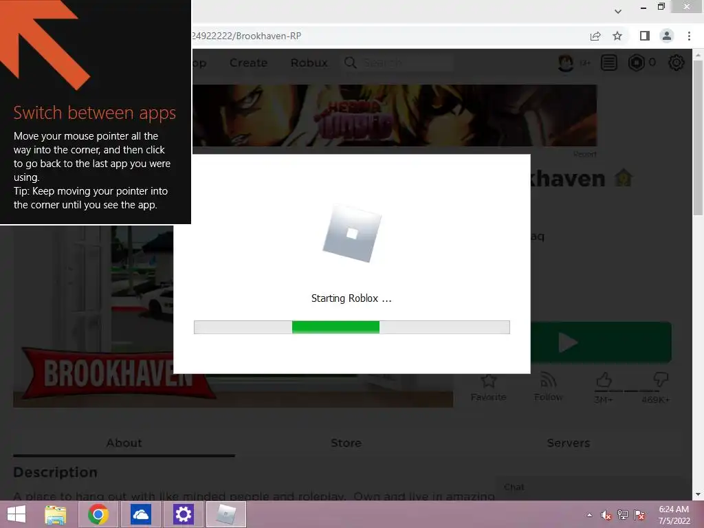Switch to the Store tab
704x528 pixels.
point(346,443)
